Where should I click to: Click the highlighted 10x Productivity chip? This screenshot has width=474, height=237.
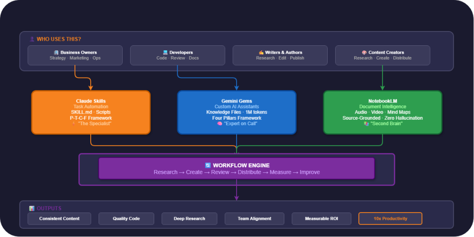pos(390,219)
